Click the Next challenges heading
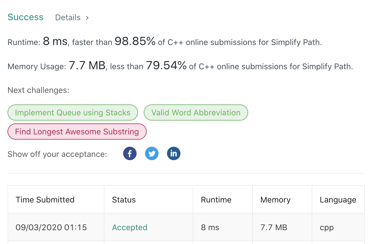The height and width of the screenshot is (244, 374). [x=38, y=90]
